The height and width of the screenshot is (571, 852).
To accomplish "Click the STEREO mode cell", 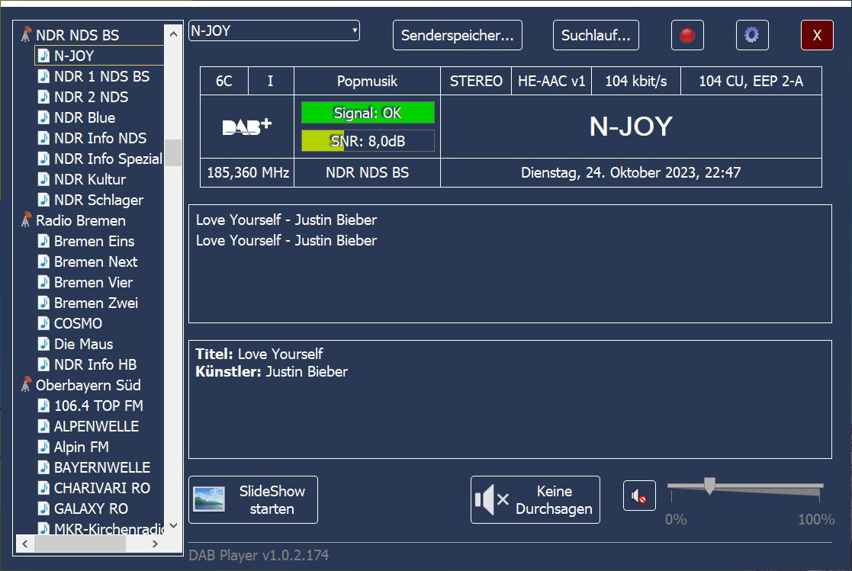I will tap(476, 82).
